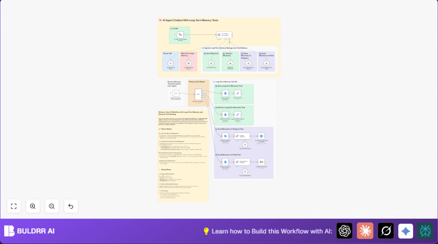Click 'Save Long Term Memories Tool' heading
The width and height of the screenshot is (438, 244).
230,86
